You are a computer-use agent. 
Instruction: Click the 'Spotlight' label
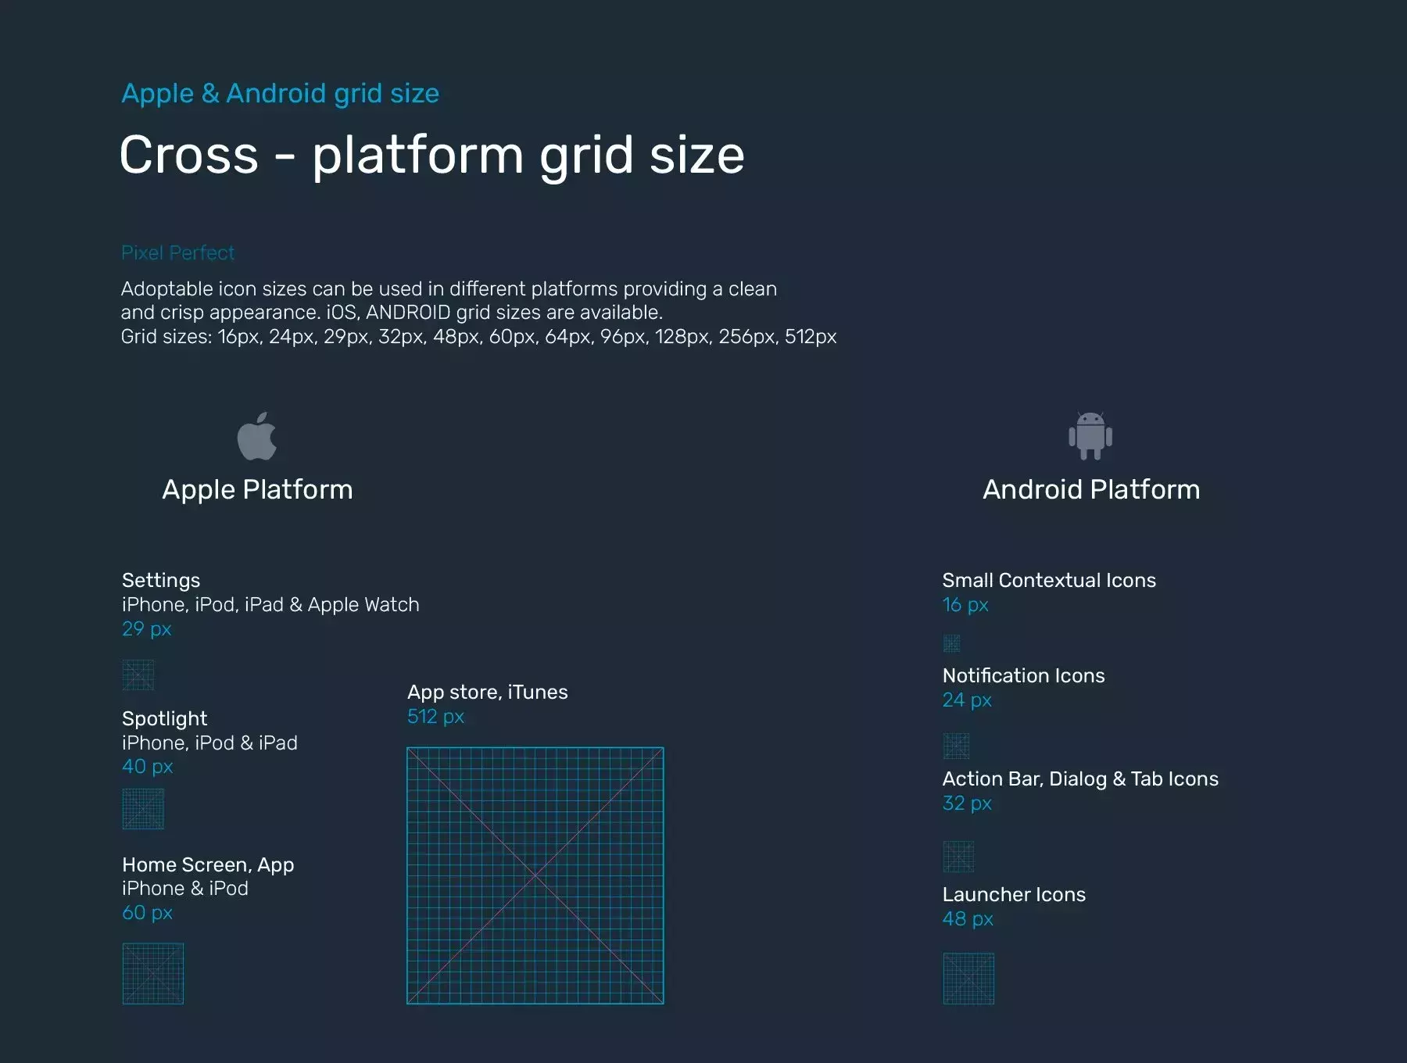(x=164, y=718)
